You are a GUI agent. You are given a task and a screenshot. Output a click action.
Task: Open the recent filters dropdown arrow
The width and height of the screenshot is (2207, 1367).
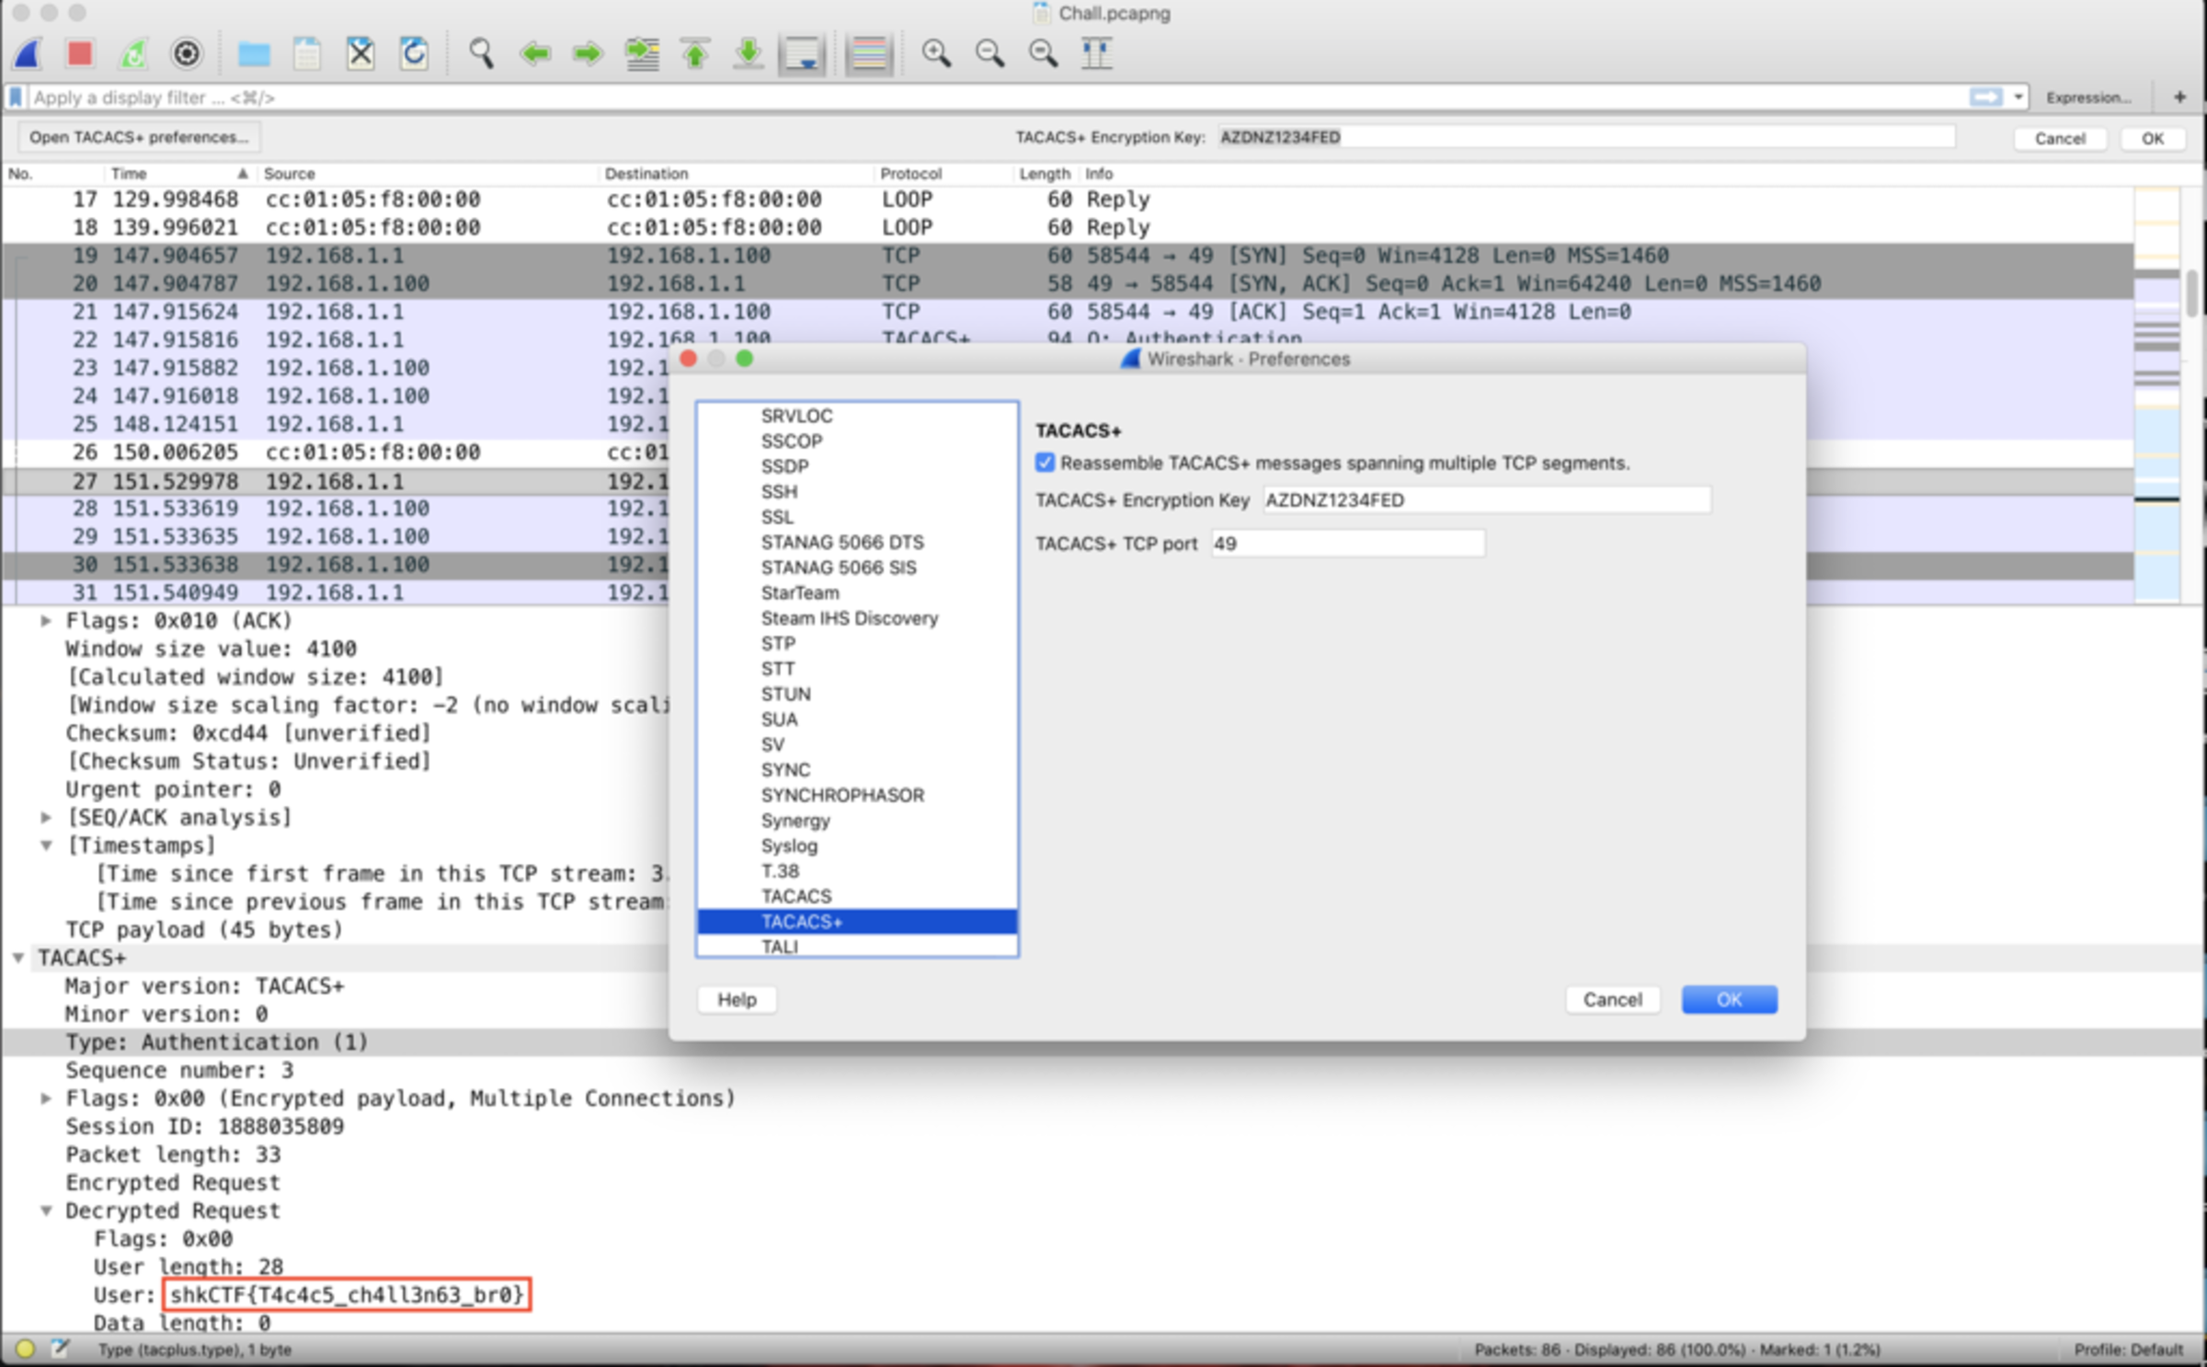2018,97
